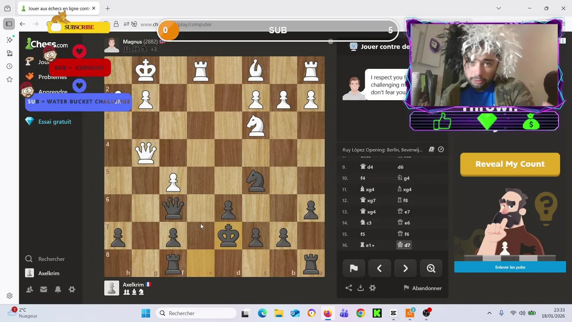Select move d6 in row 9
The height and width of the screenshot is (322, 572).
[400, 167]
